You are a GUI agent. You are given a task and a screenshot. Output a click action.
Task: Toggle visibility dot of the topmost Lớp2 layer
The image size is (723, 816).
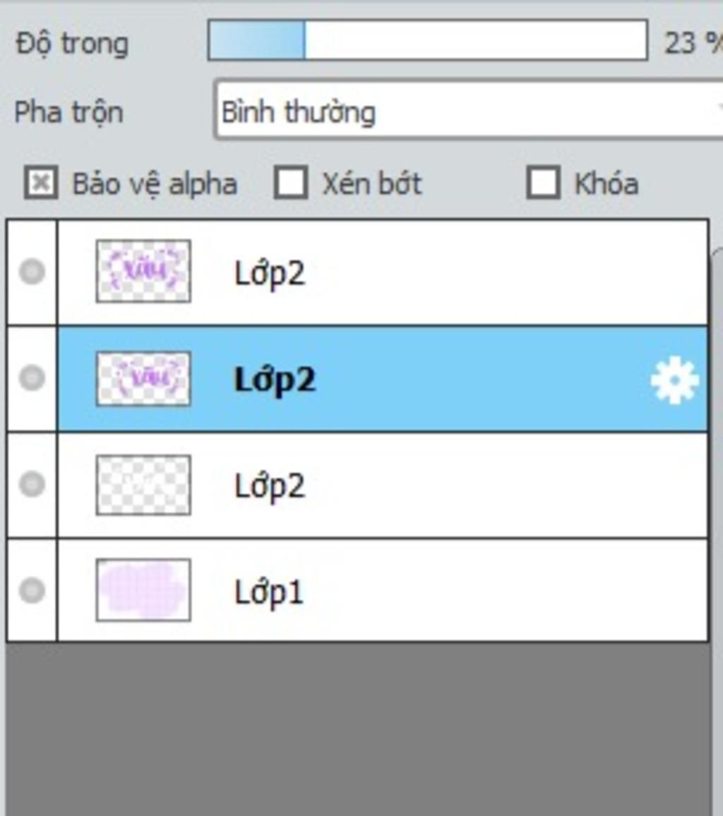[32, 272]
